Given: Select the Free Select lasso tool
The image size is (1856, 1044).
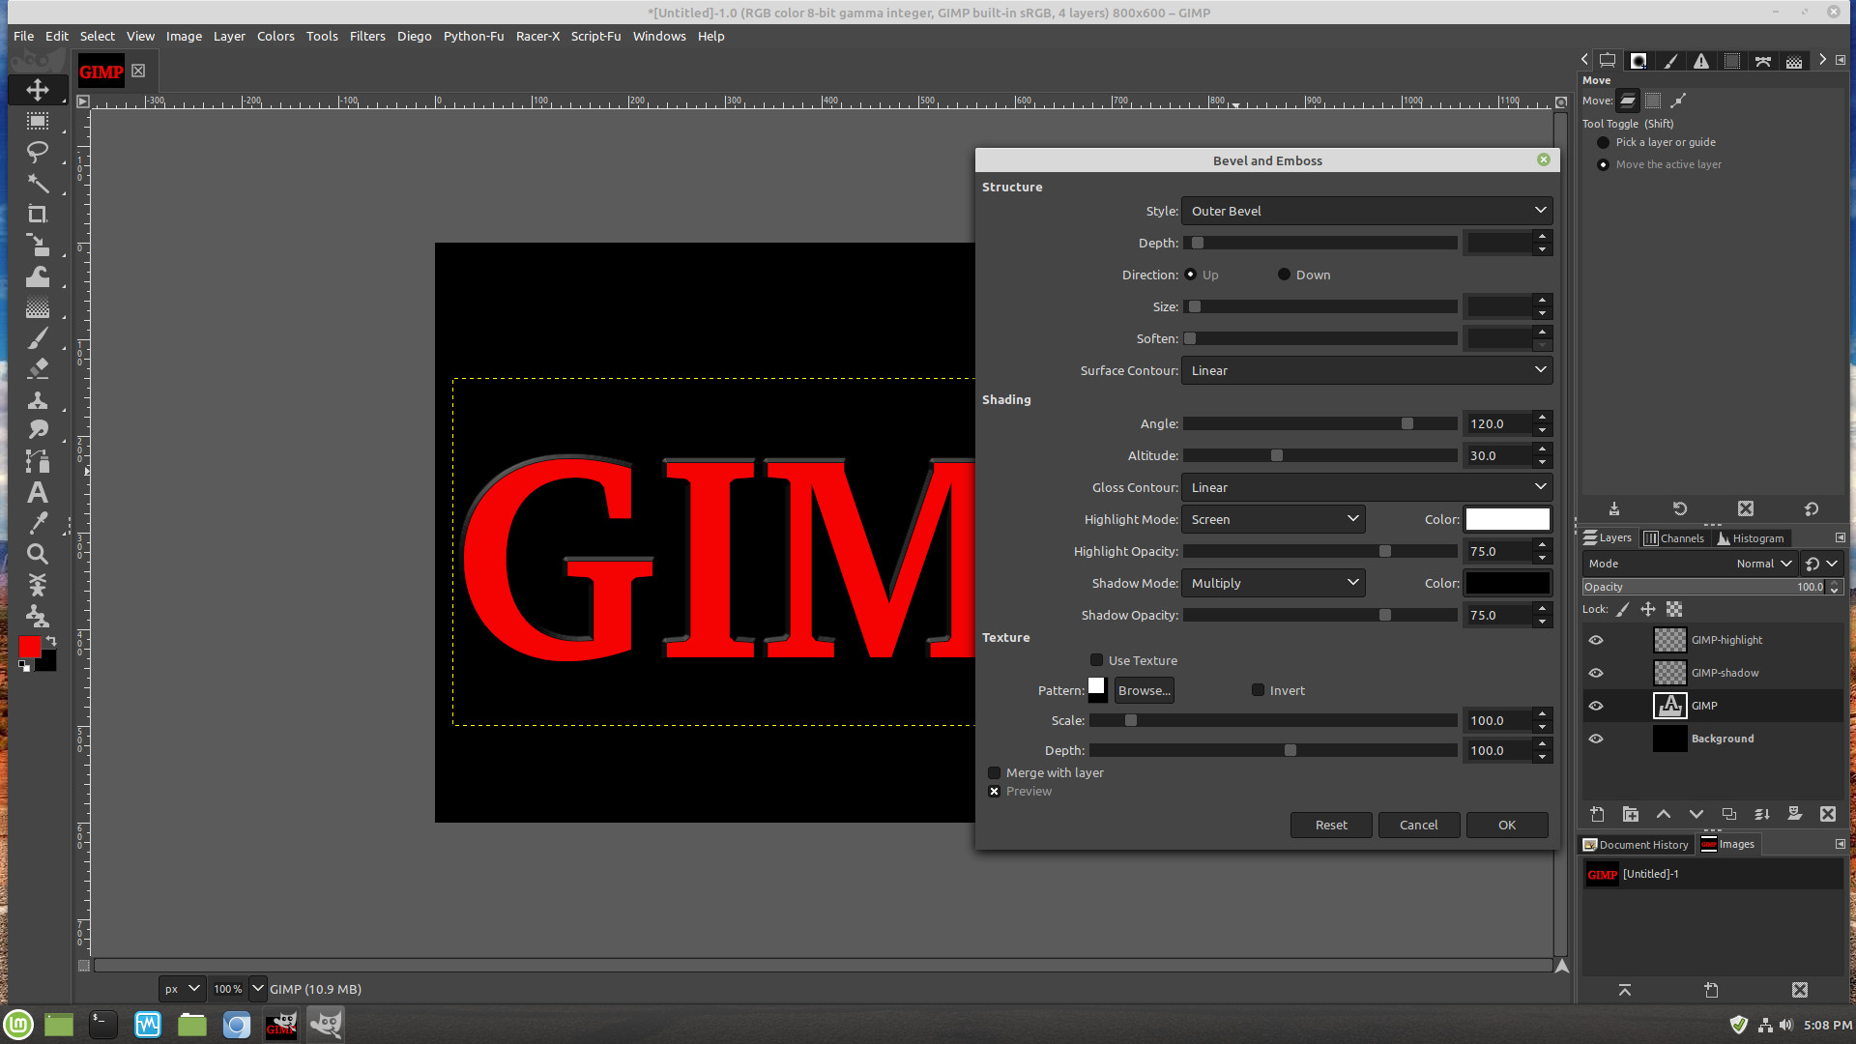Looking at the screenshot, I should pyautogui.click(x=38, y=152).
